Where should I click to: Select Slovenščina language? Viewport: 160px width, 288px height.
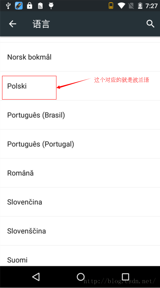(80, 231)
